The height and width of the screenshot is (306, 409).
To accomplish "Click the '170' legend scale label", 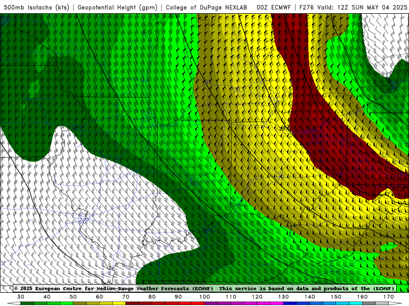I will (389, 297).
